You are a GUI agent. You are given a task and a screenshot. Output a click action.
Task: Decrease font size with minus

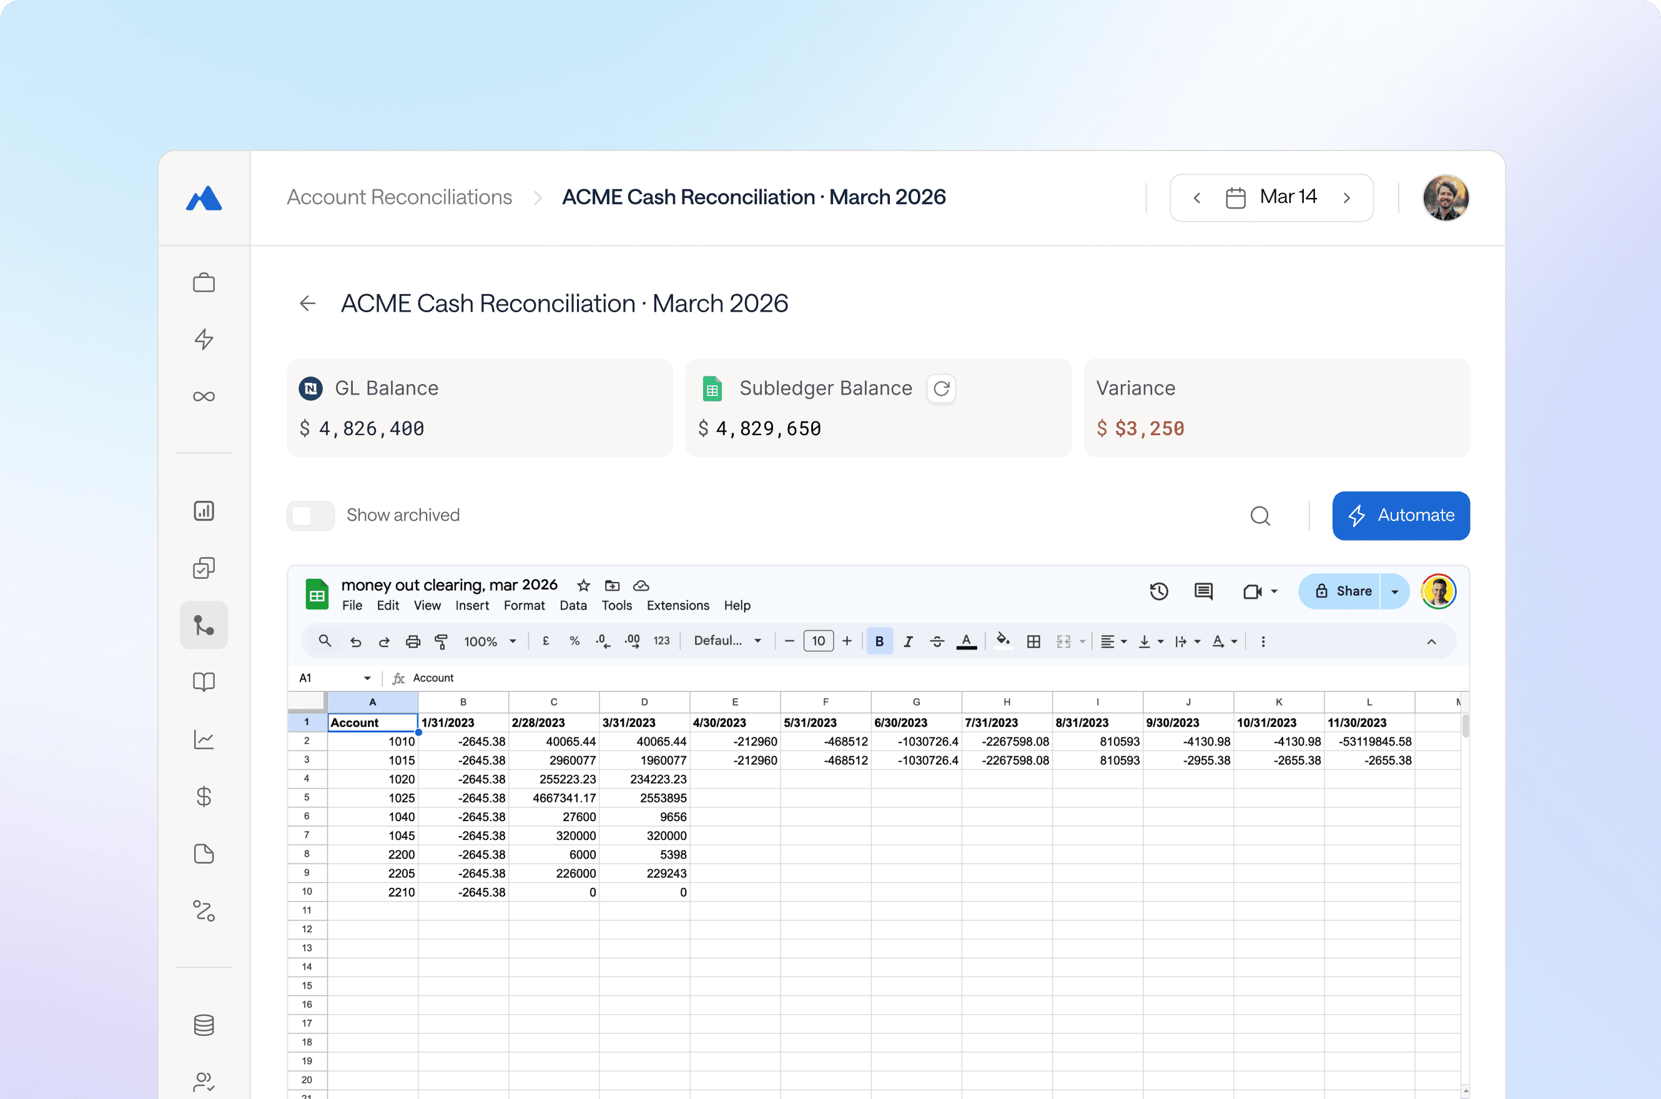point(789,641)
